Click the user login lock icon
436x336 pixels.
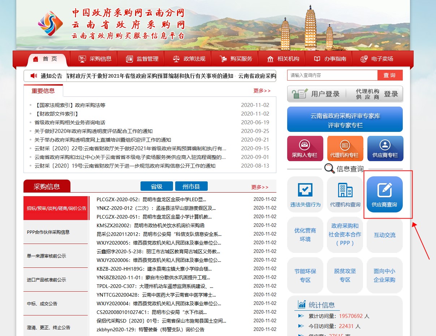click(300, 94)
